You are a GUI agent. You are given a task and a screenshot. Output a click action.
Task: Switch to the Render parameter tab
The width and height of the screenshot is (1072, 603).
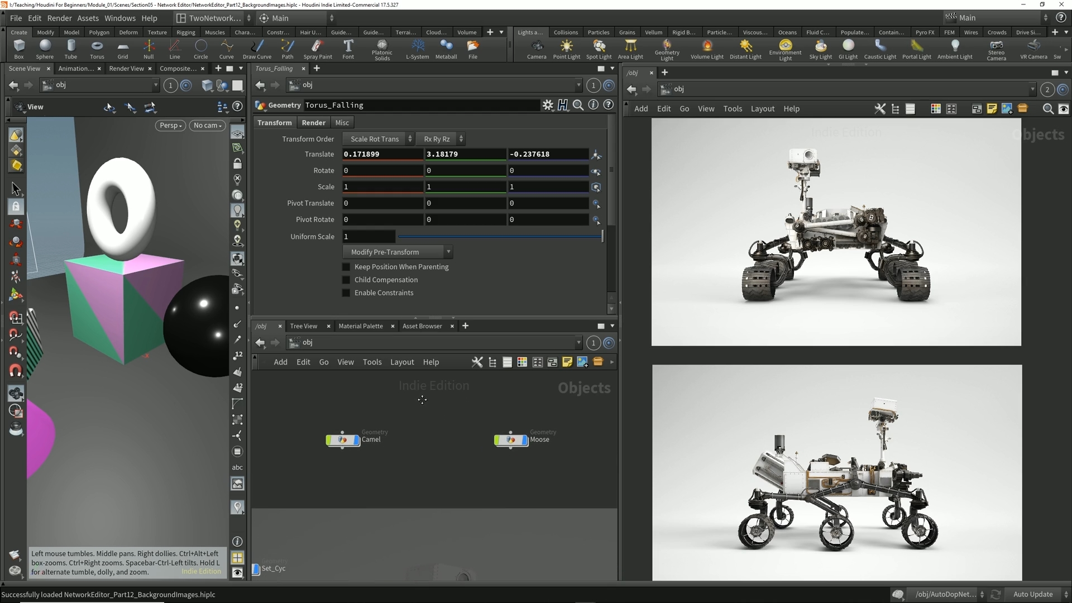313,123
